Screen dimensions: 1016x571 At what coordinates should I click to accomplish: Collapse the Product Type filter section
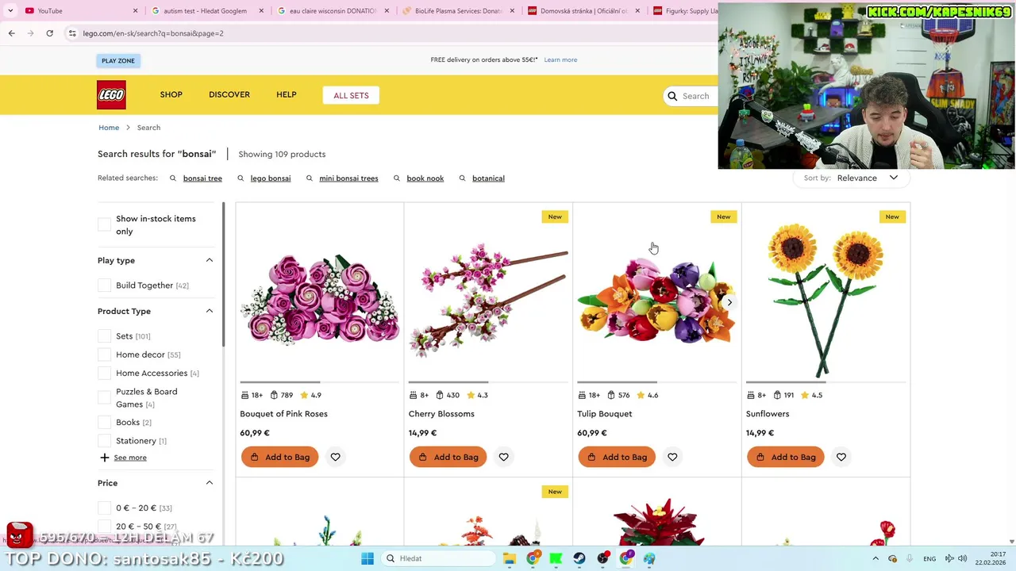click(x=210, y=311)
